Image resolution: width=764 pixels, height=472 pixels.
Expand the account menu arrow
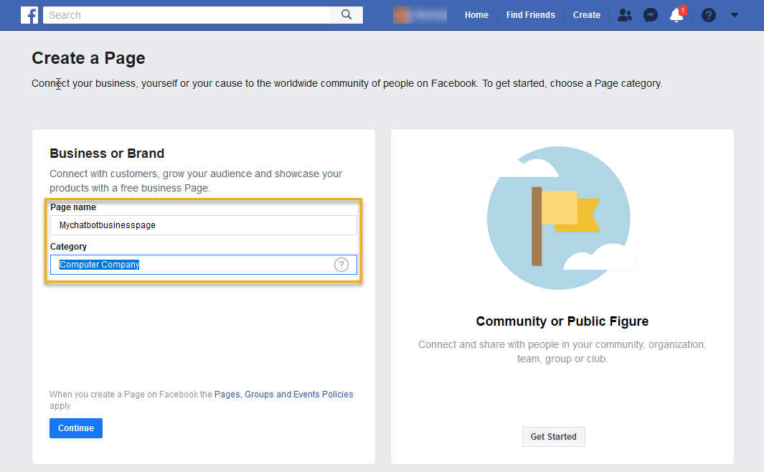735,15
